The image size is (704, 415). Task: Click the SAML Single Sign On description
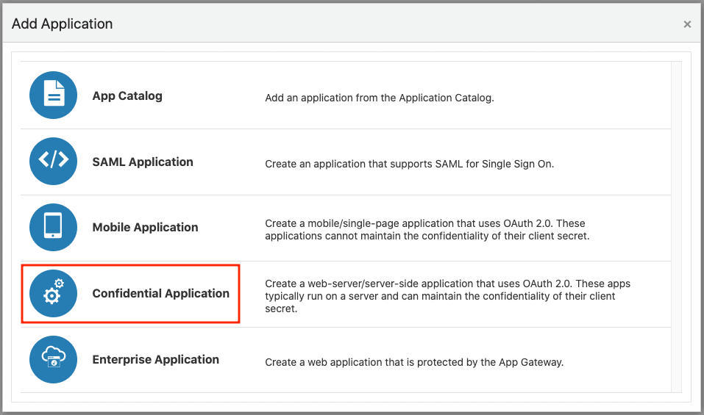pos(410,164)
